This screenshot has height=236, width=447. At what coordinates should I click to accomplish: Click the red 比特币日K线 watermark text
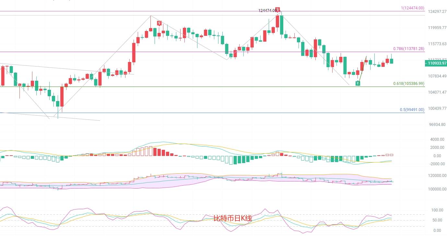232,218
